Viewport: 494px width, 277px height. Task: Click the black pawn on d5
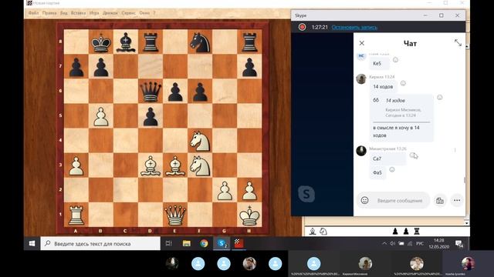click(x=151, y=117)
